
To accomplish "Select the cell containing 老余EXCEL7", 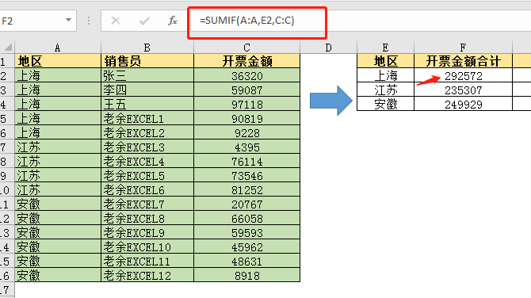I will pos(147,204).
